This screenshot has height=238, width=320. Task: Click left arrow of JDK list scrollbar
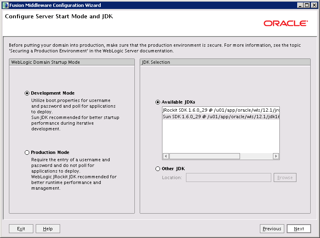166,156
